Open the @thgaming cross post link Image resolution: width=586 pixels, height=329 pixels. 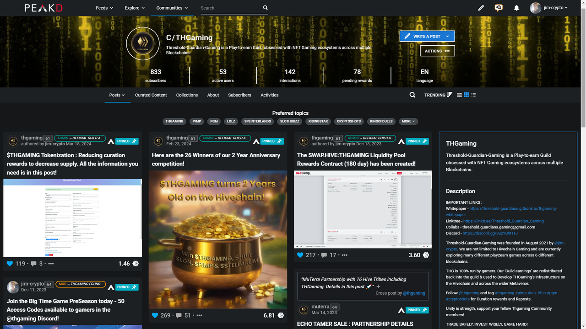tap(414, 293)
